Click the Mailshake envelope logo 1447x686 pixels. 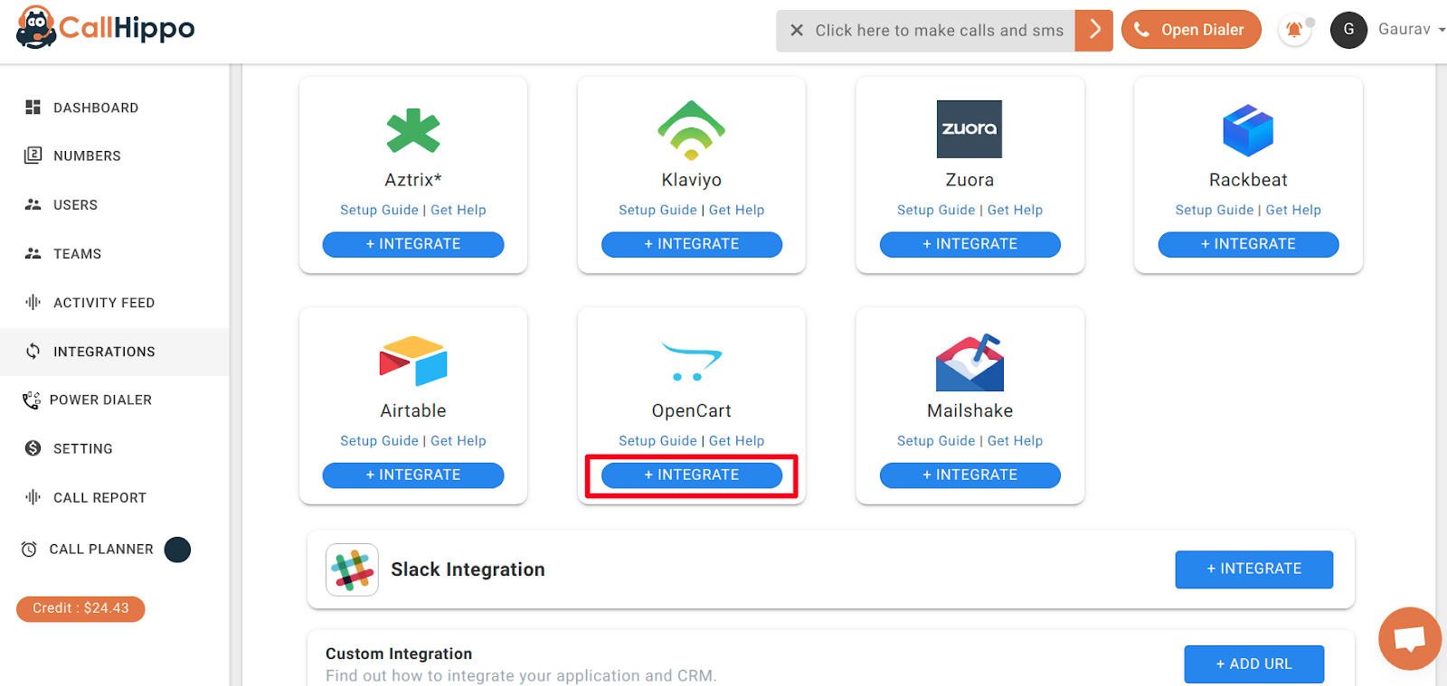pyautogui.click(x=969, y=362)
